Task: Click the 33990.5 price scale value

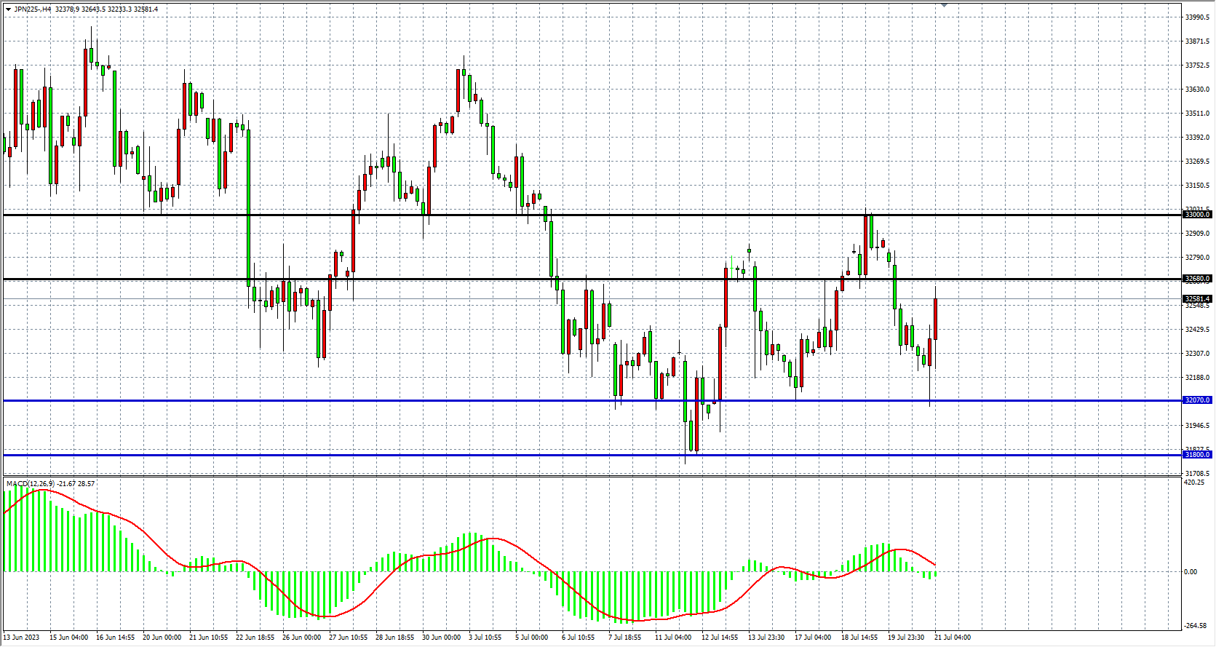Action: point(1197,17)
